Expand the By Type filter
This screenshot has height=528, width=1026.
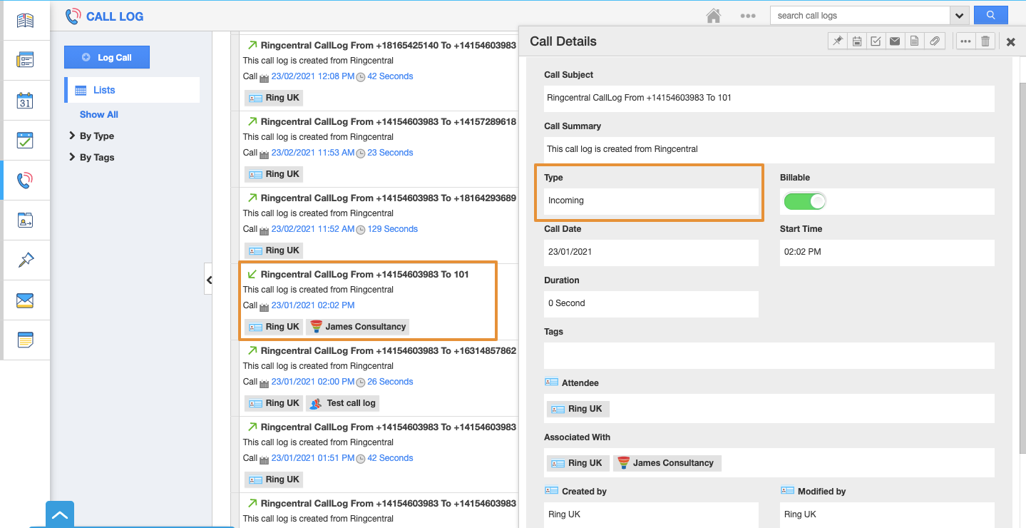(96, 136)
